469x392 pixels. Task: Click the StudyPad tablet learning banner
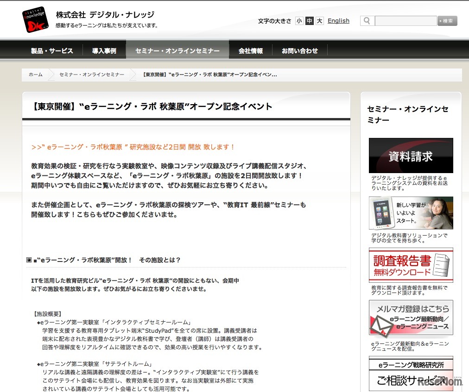tap(410, 213)
